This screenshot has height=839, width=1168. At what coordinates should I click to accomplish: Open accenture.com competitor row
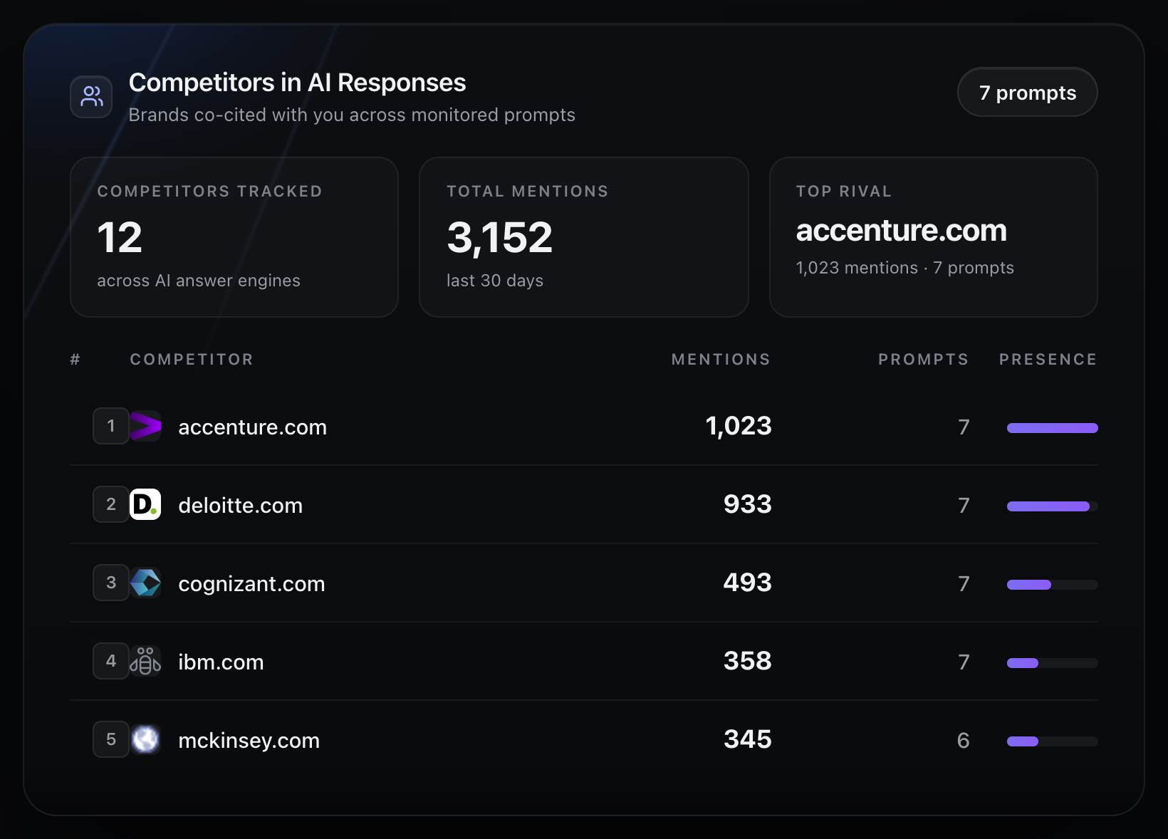(x=584, y=427)
